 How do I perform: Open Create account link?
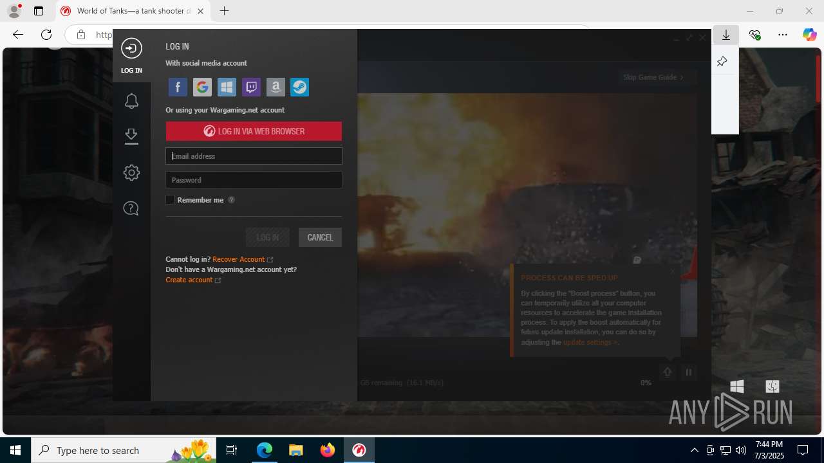tap(189, 280)
